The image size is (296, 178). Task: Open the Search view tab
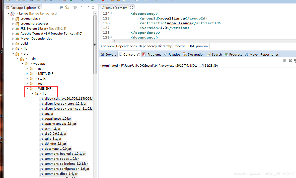pyautogui.click(x=214, y=54)
